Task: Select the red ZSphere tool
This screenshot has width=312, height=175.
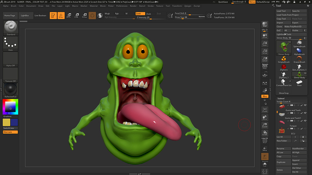Action: tap(284, 68)
